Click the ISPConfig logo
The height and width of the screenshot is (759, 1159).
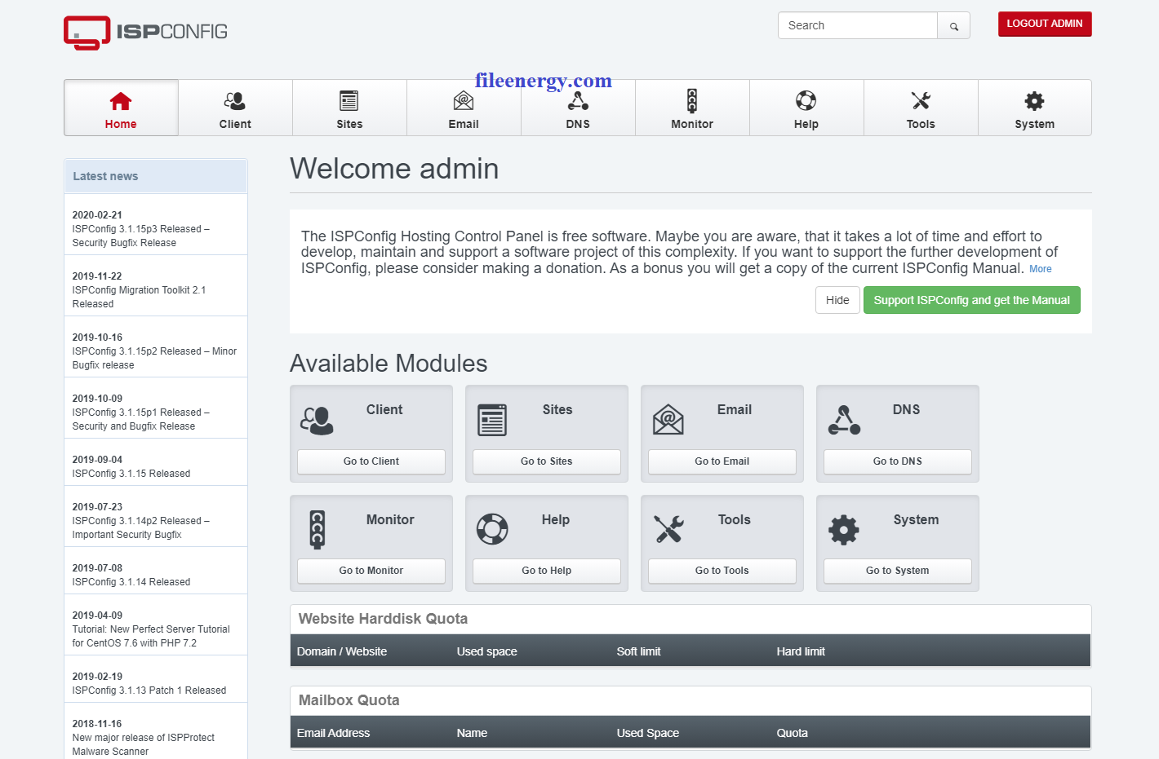coord(145,33)
